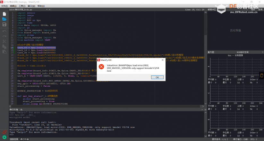This screenshot has width=264, height=141.
Task: Run the script with green play button
Action: (x=4, y=137)
